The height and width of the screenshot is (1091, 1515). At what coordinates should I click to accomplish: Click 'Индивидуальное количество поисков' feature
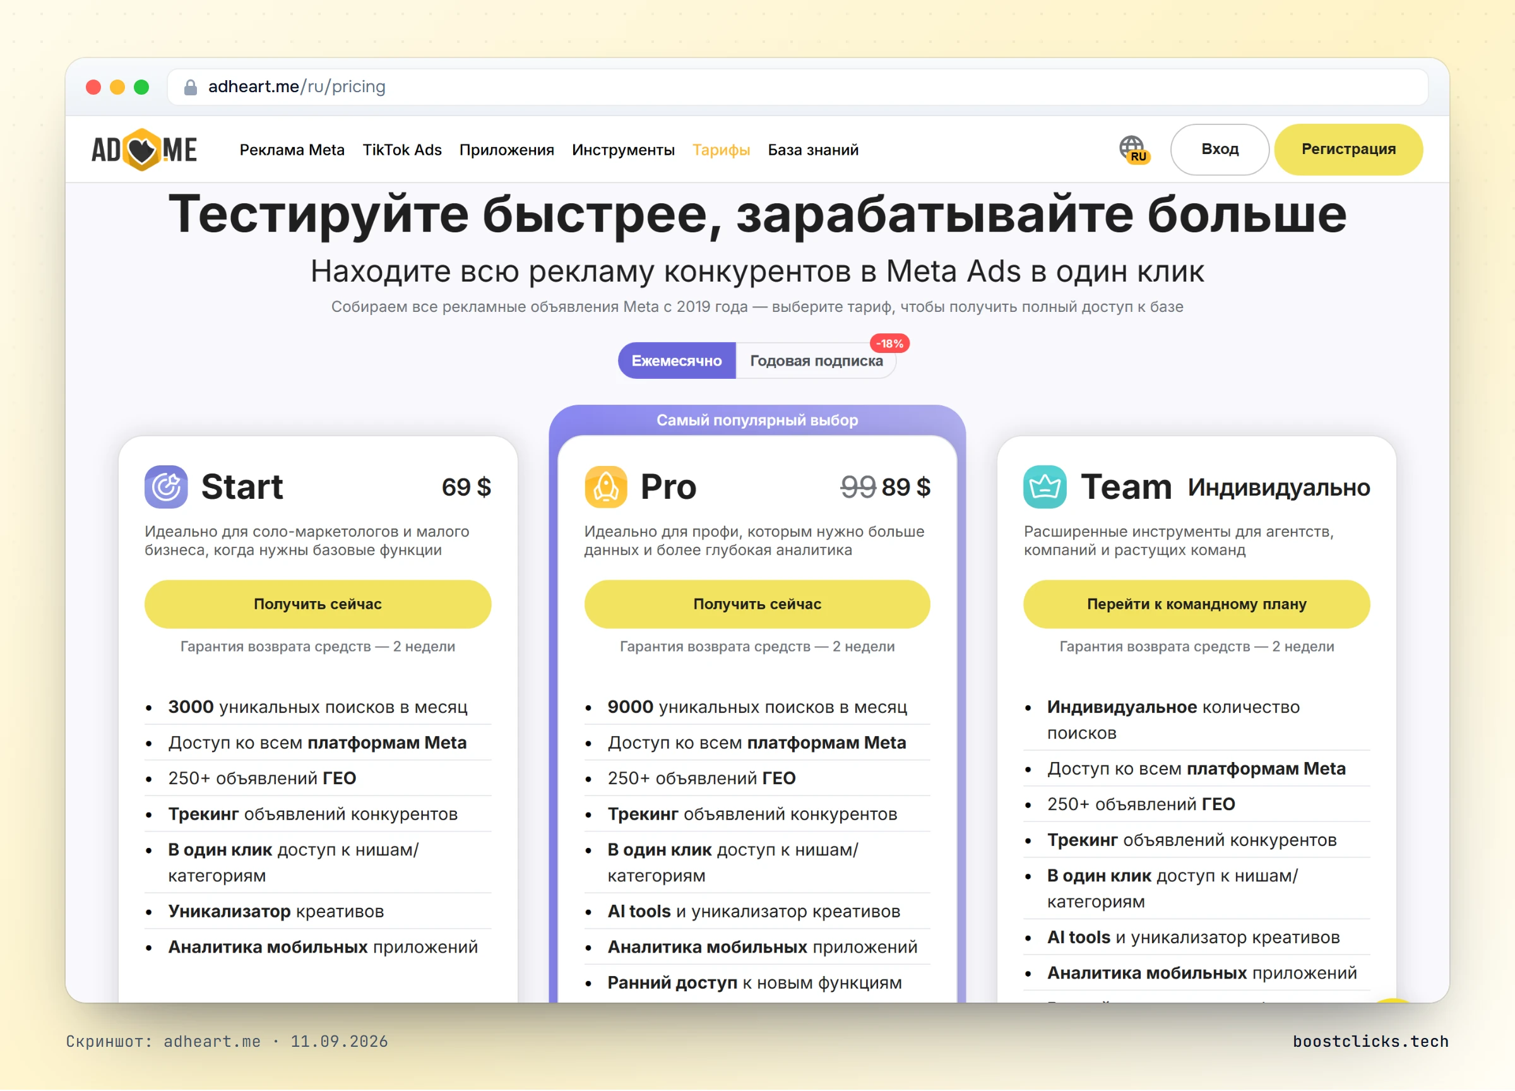(x=1173, y=720)
